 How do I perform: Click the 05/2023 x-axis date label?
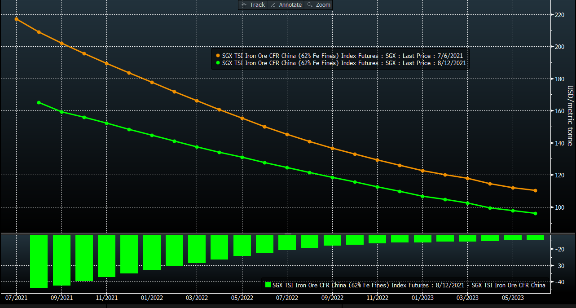point(512,297)
